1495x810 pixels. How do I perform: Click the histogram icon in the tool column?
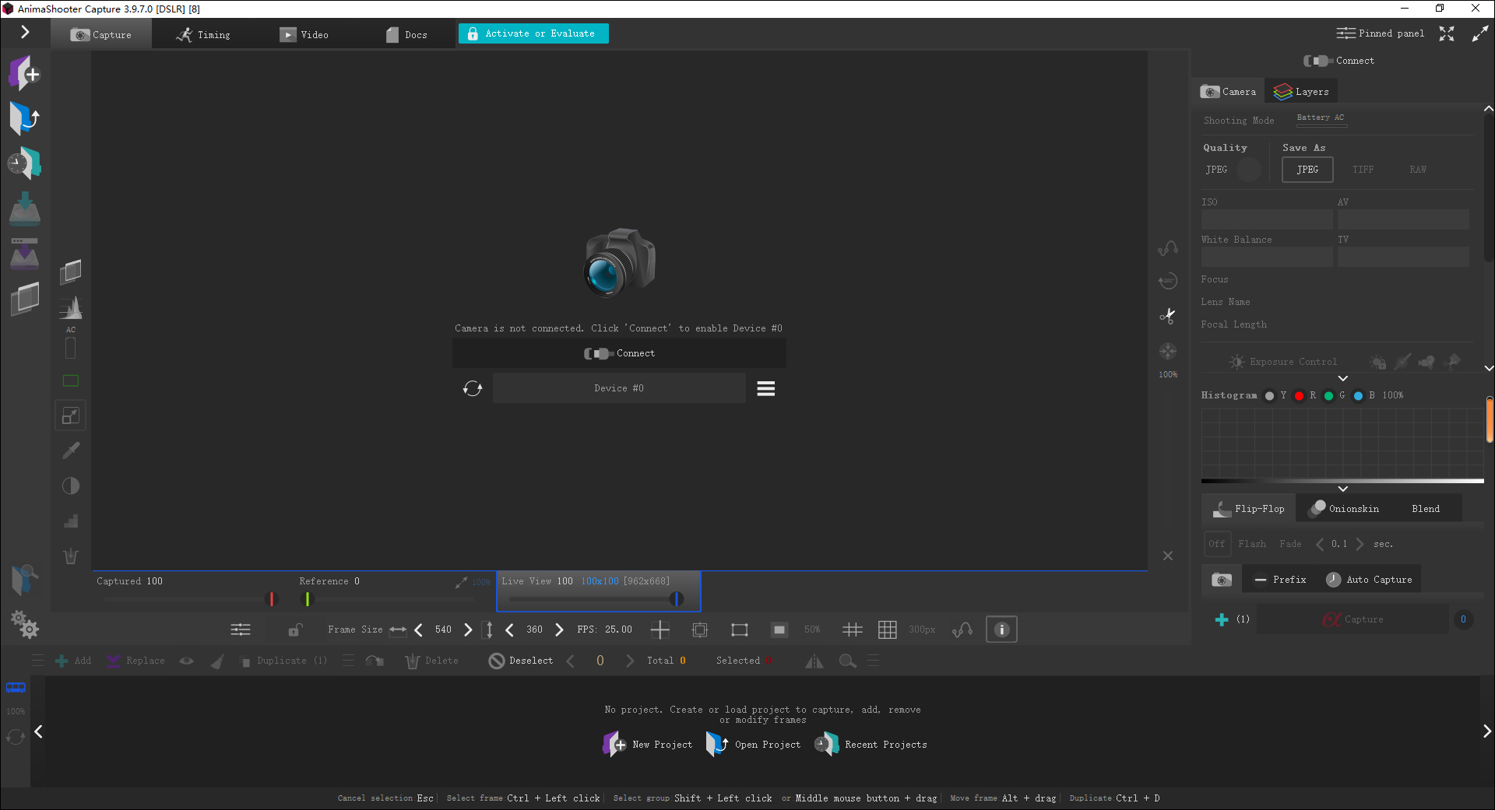(x=71, y=308)
